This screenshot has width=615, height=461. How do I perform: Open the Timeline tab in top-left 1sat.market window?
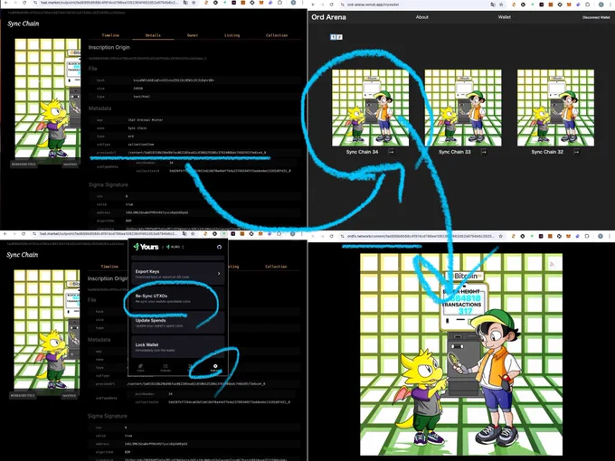pos(110,35)
